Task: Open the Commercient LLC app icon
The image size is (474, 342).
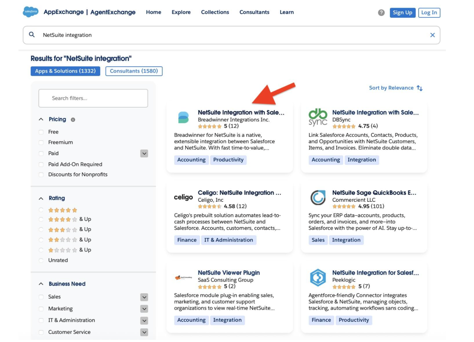Action: tap(318, 197)
